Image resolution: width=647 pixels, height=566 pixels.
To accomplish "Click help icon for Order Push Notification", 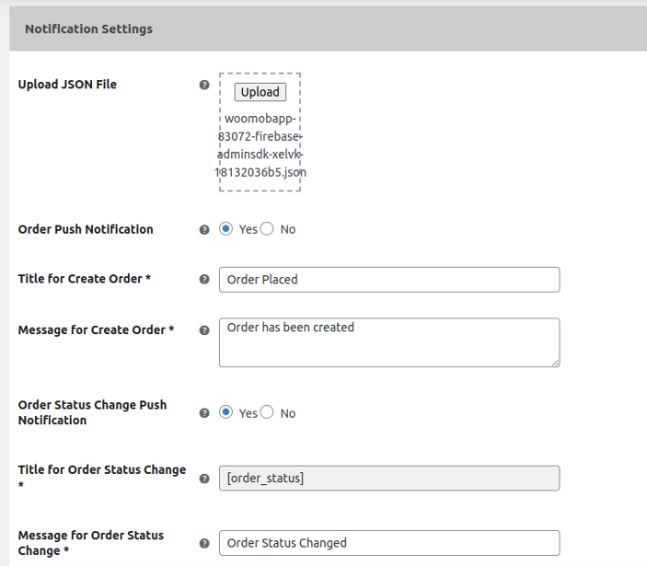I will [x=204, y=230].
